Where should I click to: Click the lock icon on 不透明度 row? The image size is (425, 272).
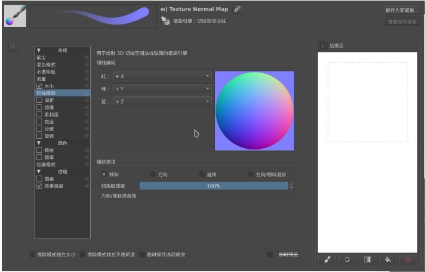87,71
